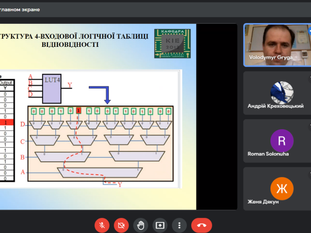Click the Roman Solonuha name label
This screenshot has width=311, height=233.
coord(268,154)
